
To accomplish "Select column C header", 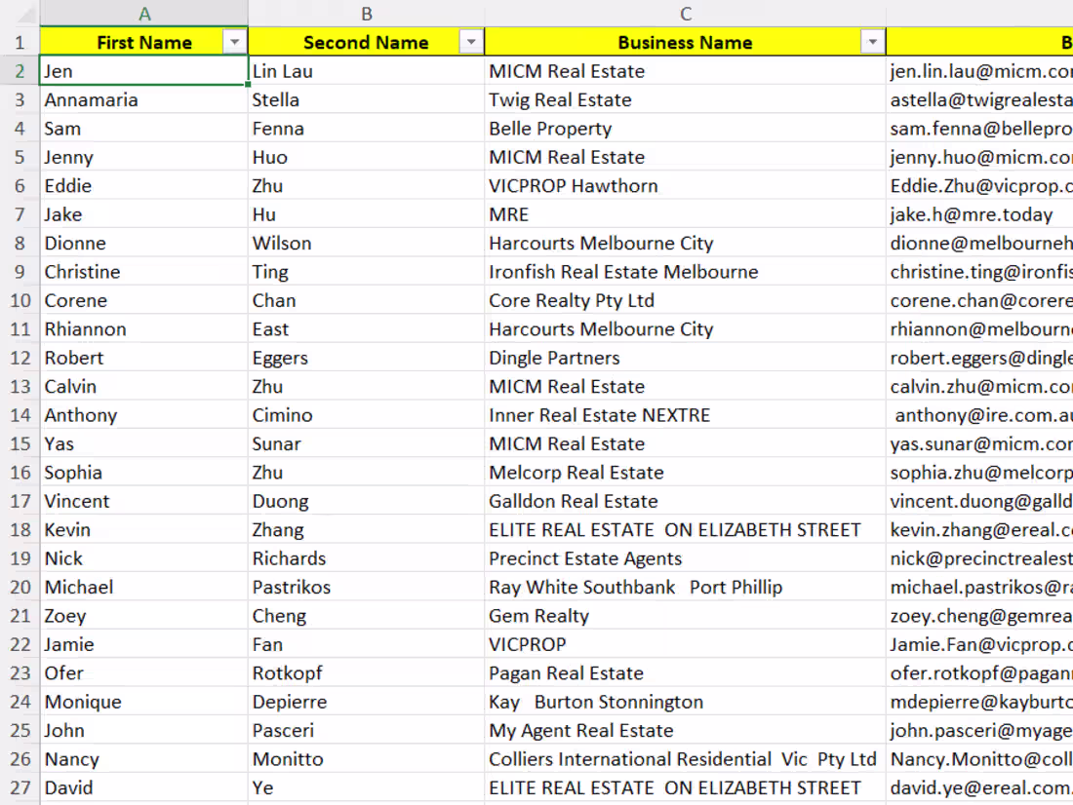I will coord(685,14).
